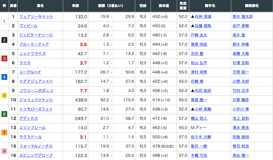Open エーデルハイ horse details

tap(30, 72)
